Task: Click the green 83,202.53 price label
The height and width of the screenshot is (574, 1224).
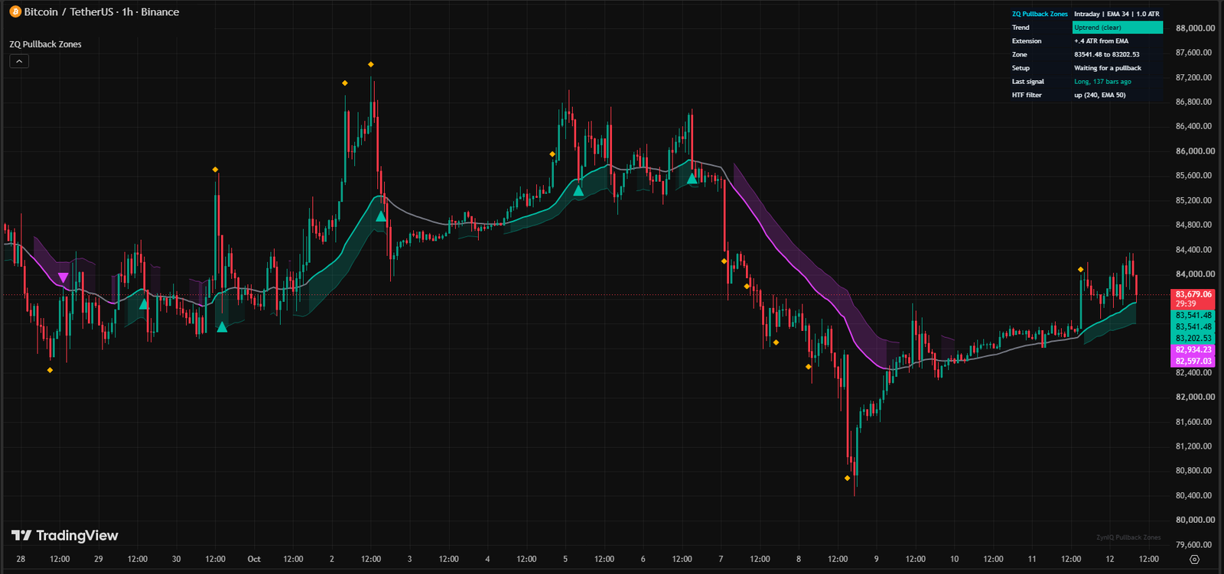Action: [1193, 338]
